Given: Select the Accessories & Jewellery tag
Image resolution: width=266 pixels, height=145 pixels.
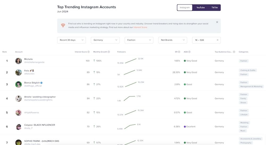Looking at the screenshot, I should 251,139.
